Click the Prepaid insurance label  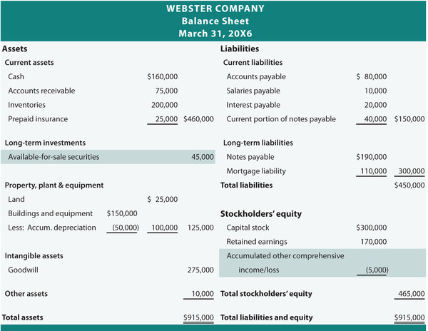click(38, 119)
